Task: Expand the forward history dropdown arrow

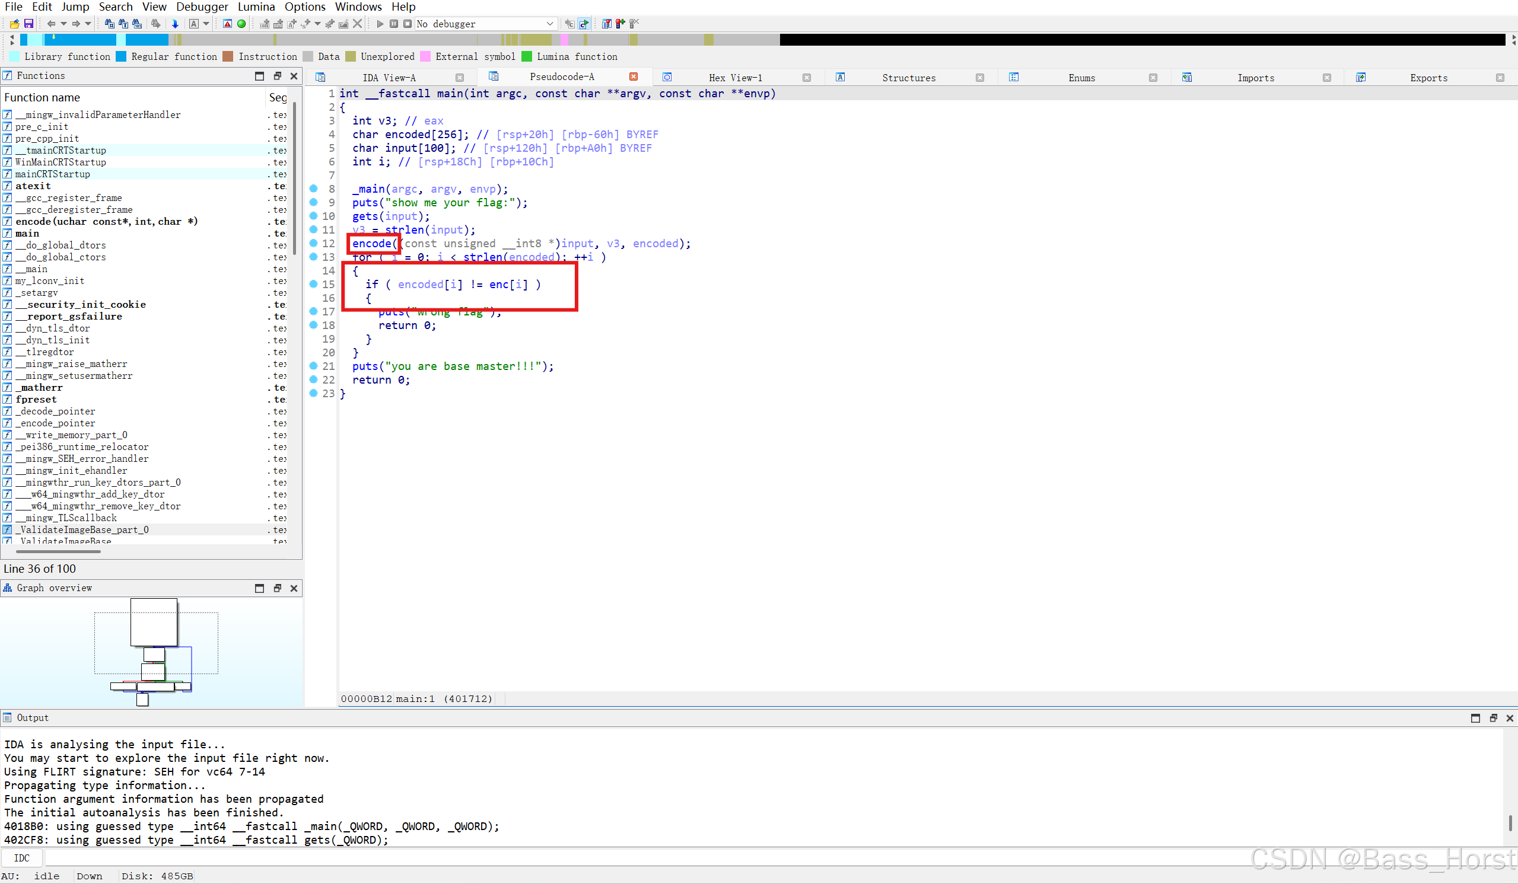Action: coord(88,24)
